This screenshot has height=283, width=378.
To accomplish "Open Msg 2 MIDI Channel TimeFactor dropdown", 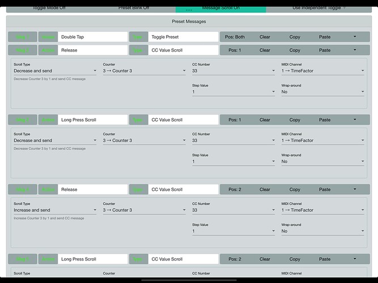I will pos(322,71).
